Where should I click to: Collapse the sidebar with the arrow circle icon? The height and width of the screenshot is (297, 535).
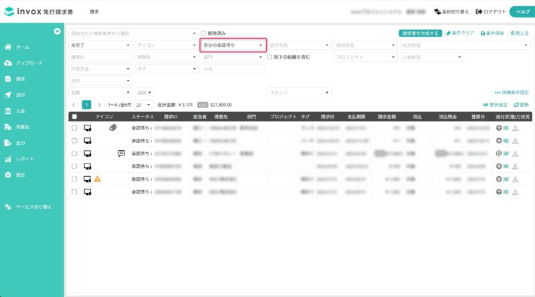click(58, 31)
